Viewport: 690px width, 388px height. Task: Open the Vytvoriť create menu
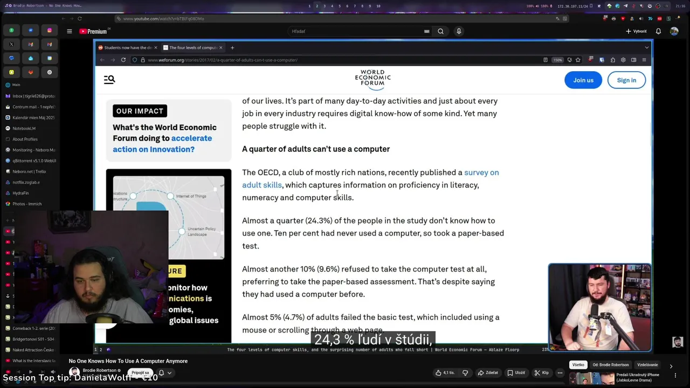pos(636,31)
